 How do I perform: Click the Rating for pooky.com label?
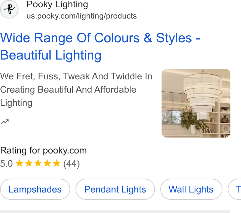(x=43, y=150)
